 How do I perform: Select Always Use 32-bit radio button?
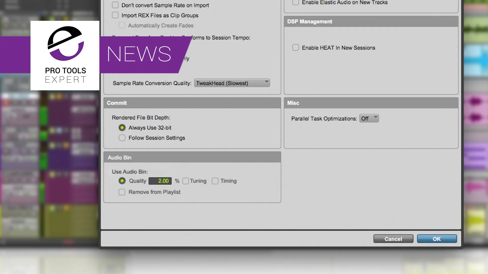click(x=122, y=128)
